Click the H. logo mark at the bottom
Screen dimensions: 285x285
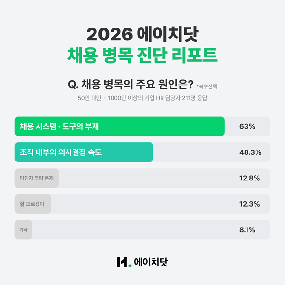pyautogui.click(x=123, y=262)
